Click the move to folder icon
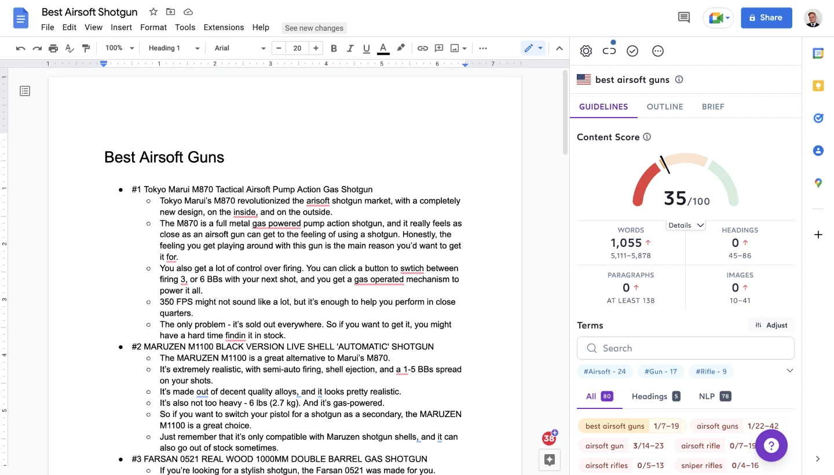The height and width of the screenshot is (475, 834). [x=170, y=12]
